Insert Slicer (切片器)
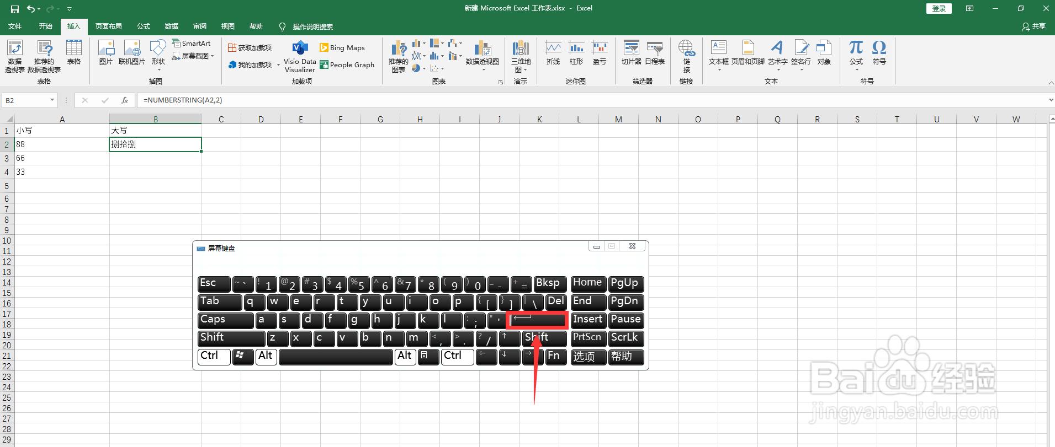 coord(631,53)
